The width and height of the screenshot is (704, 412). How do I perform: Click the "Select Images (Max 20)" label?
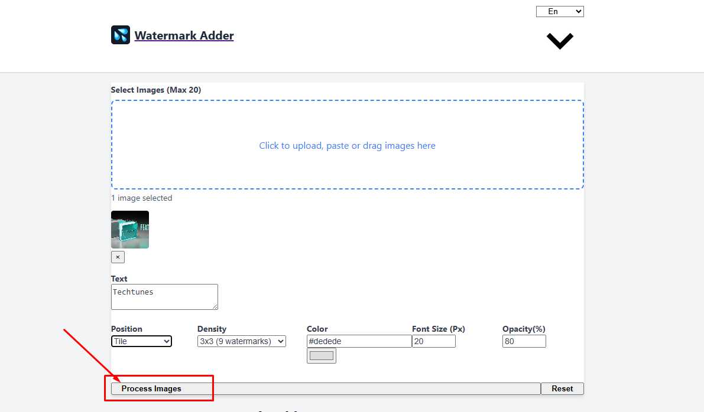click(156, 90)
